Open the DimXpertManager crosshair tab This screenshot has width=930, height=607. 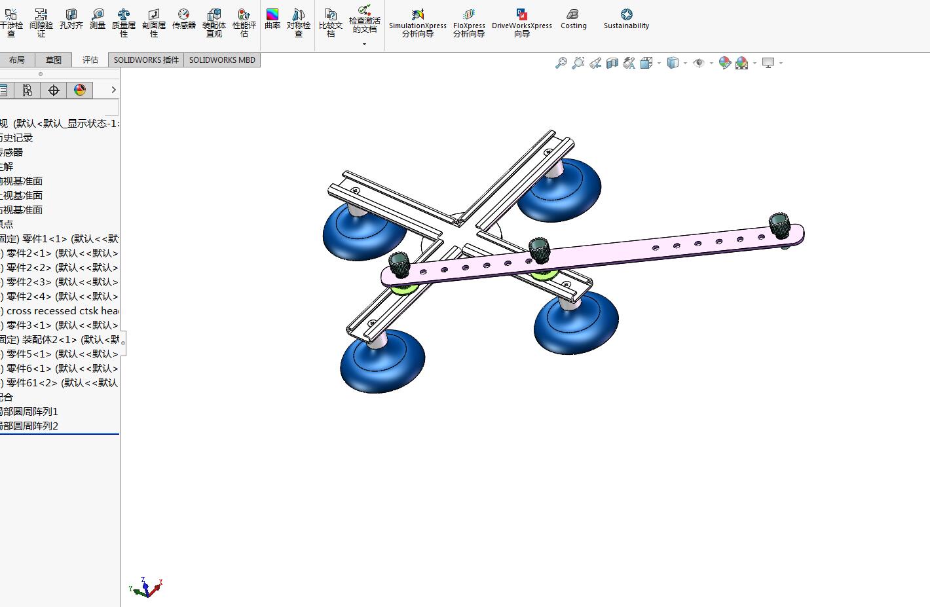pyautogui.click(x=54, y=90)
